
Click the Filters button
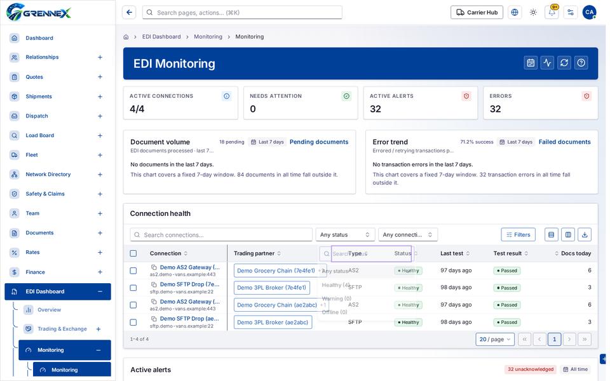tap(518, 235)
